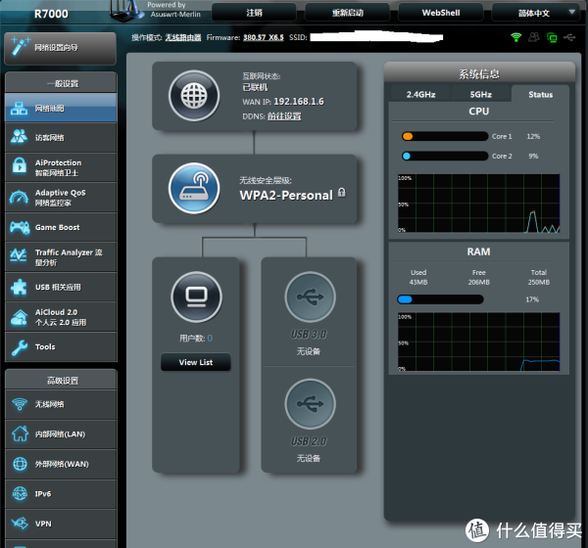The height and width of the screenshot is (548, 588).
Task: Click the wireless router security icon
Action: pos(194,189)
